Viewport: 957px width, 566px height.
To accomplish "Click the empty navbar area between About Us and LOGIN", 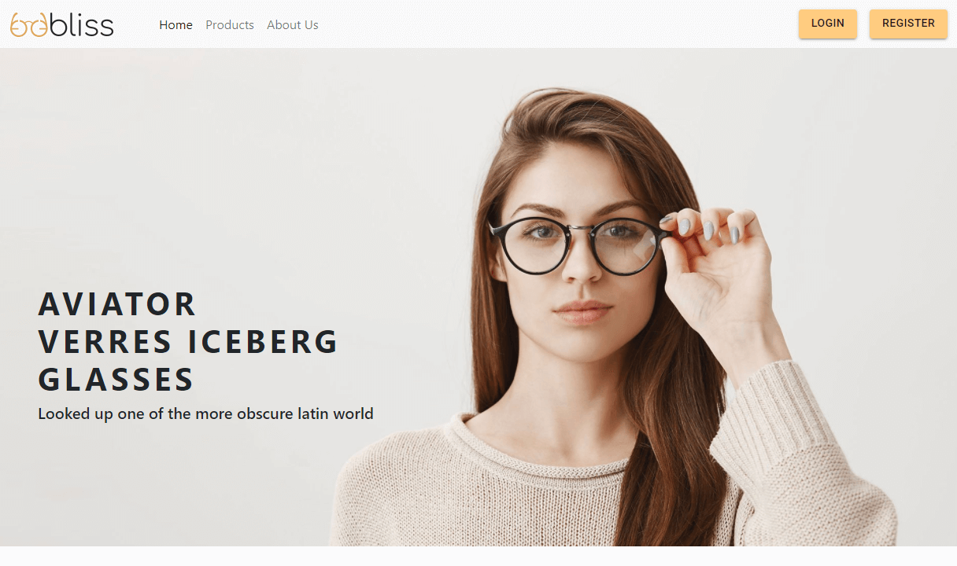I will pos(559,24).
